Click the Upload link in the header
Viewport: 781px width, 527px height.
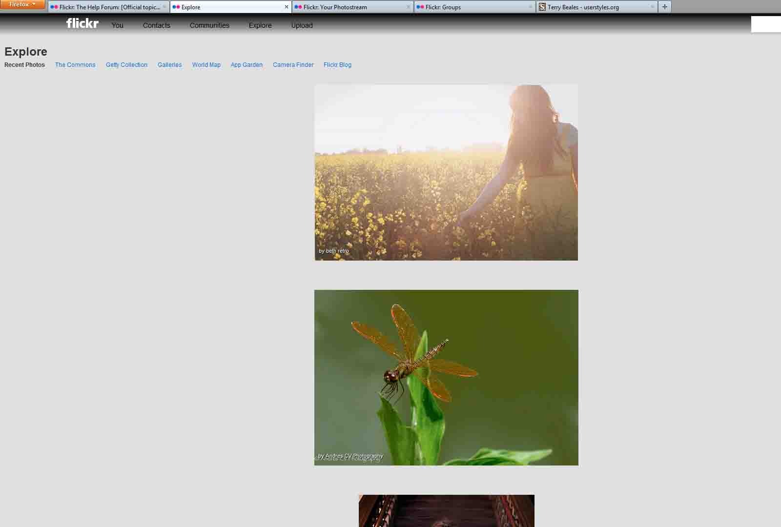302,25
